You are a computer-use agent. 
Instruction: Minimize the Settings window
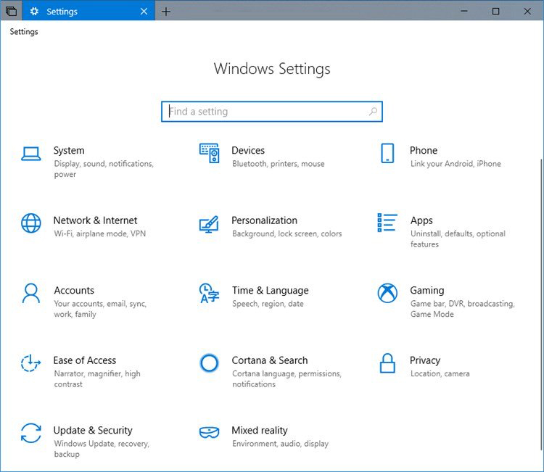(464, 11)
